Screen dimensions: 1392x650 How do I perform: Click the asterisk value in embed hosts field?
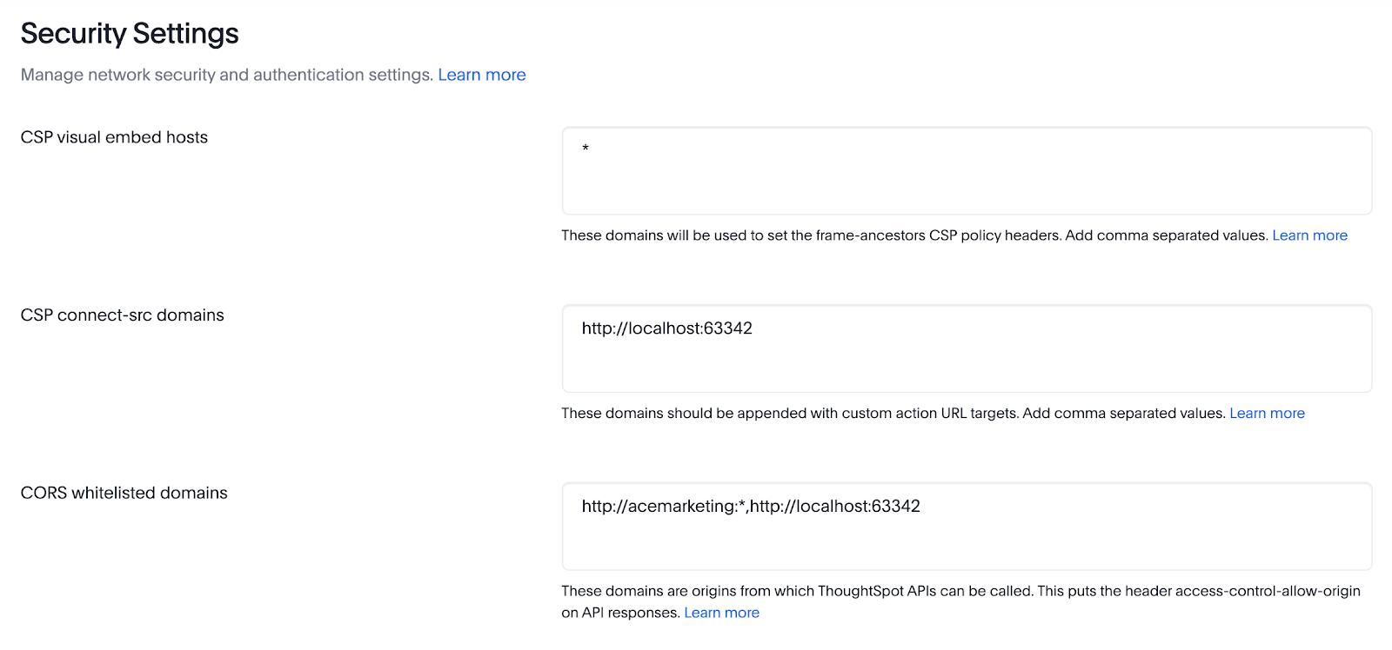[x=586, y=149]
